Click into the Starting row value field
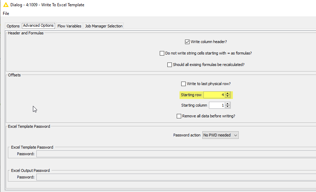Image resolution: width=316 pixels, height=192 pixels. click(214, 95)
